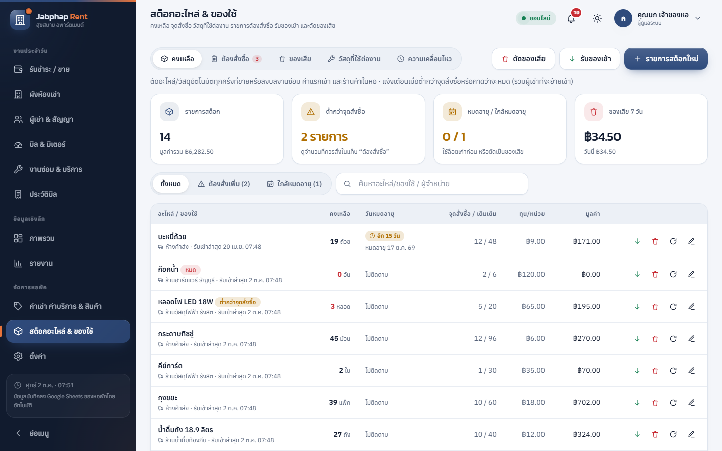Click trash icon in ของเสีย 7 วัน card

click(x=594, y=112)
